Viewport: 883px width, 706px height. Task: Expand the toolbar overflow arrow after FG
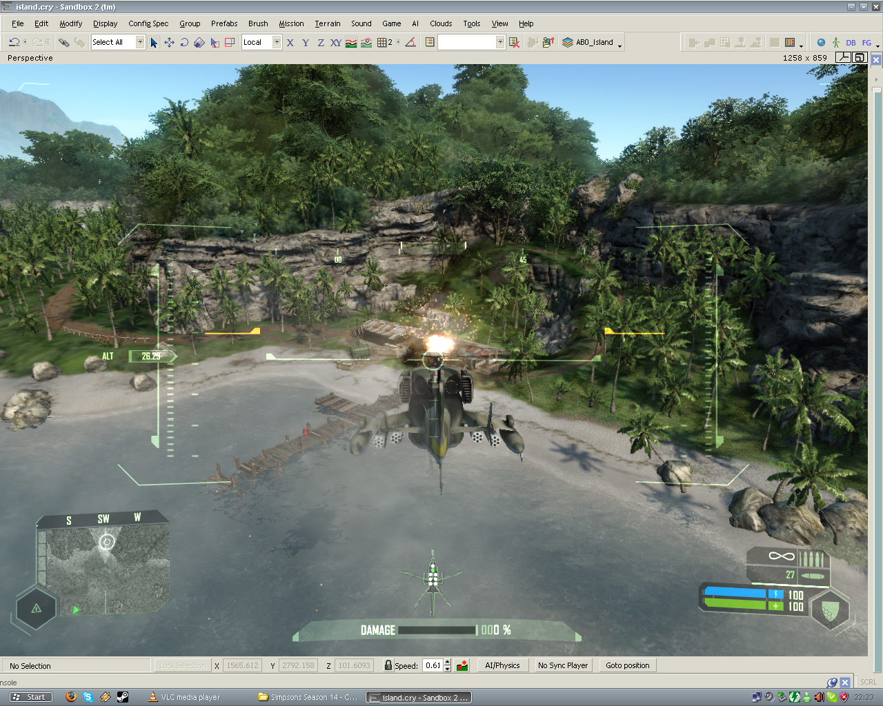tap(877, 46)
